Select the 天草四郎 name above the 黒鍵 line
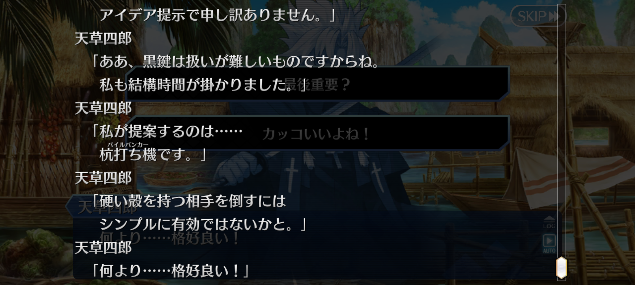This screenshot has height=285, width=635. [103, 39]
